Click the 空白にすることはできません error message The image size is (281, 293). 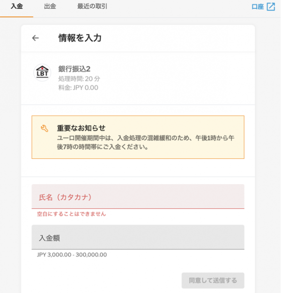pos(71,214)
